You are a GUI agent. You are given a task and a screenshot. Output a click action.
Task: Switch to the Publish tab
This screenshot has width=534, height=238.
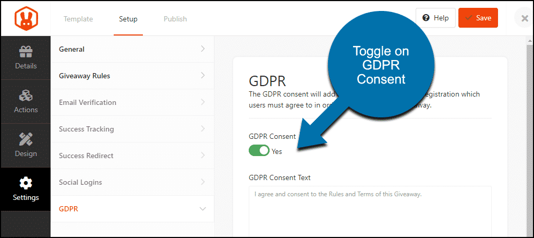[175, 19]
